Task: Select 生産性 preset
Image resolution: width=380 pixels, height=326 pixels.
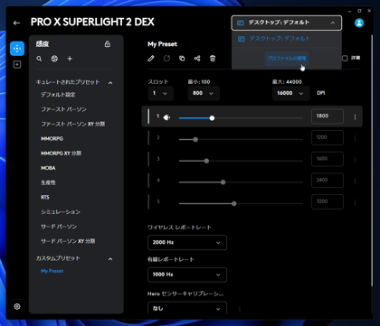Action: click(48, 182)
